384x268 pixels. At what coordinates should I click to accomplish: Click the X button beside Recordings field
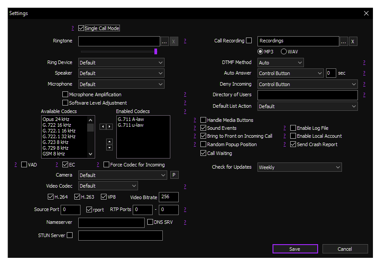coord(353,42)
